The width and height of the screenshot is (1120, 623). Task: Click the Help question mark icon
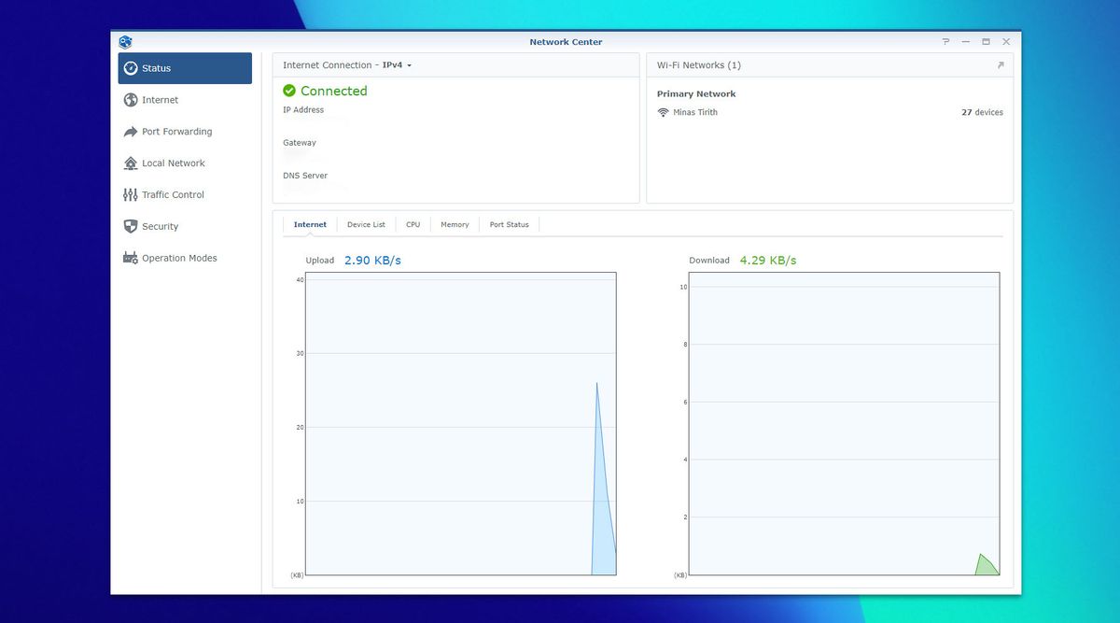[945, 42]
